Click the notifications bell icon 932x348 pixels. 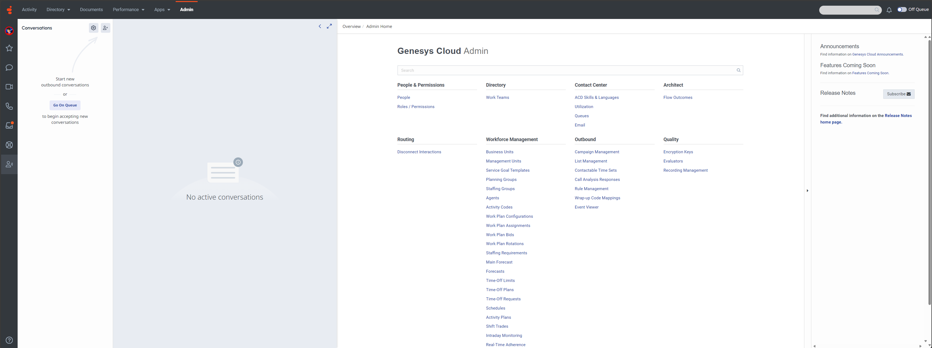889,10
